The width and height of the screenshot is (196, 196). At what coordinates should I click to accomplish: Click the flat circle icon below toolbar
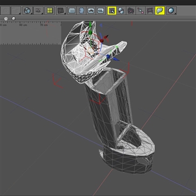[x=6, y=18]
